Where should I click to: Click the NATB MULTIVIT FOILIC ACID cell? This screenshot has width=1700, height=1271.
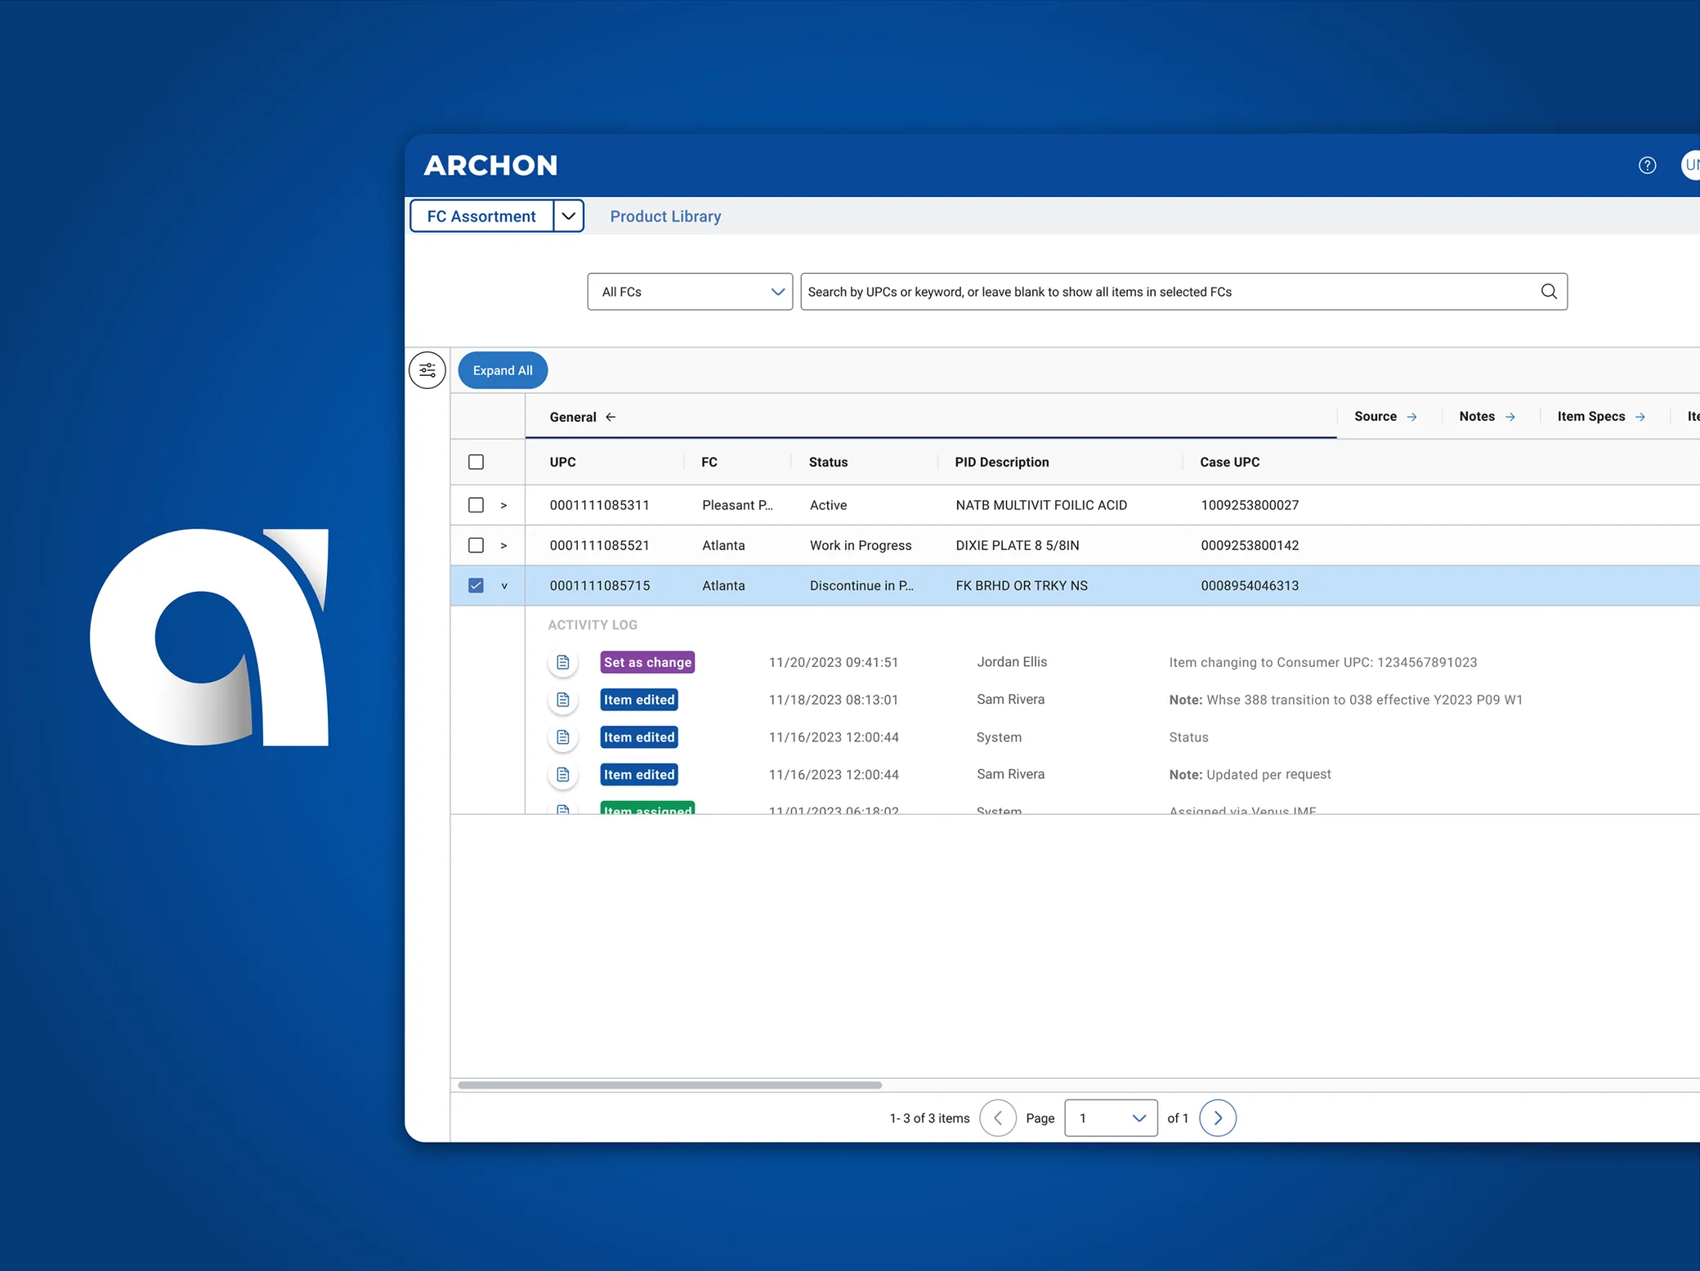(x=1041, y=505)
